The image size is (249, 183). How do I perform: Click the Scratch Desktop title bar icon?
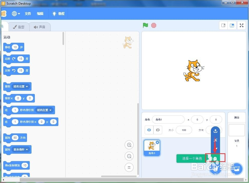click(x=3, y=3)
